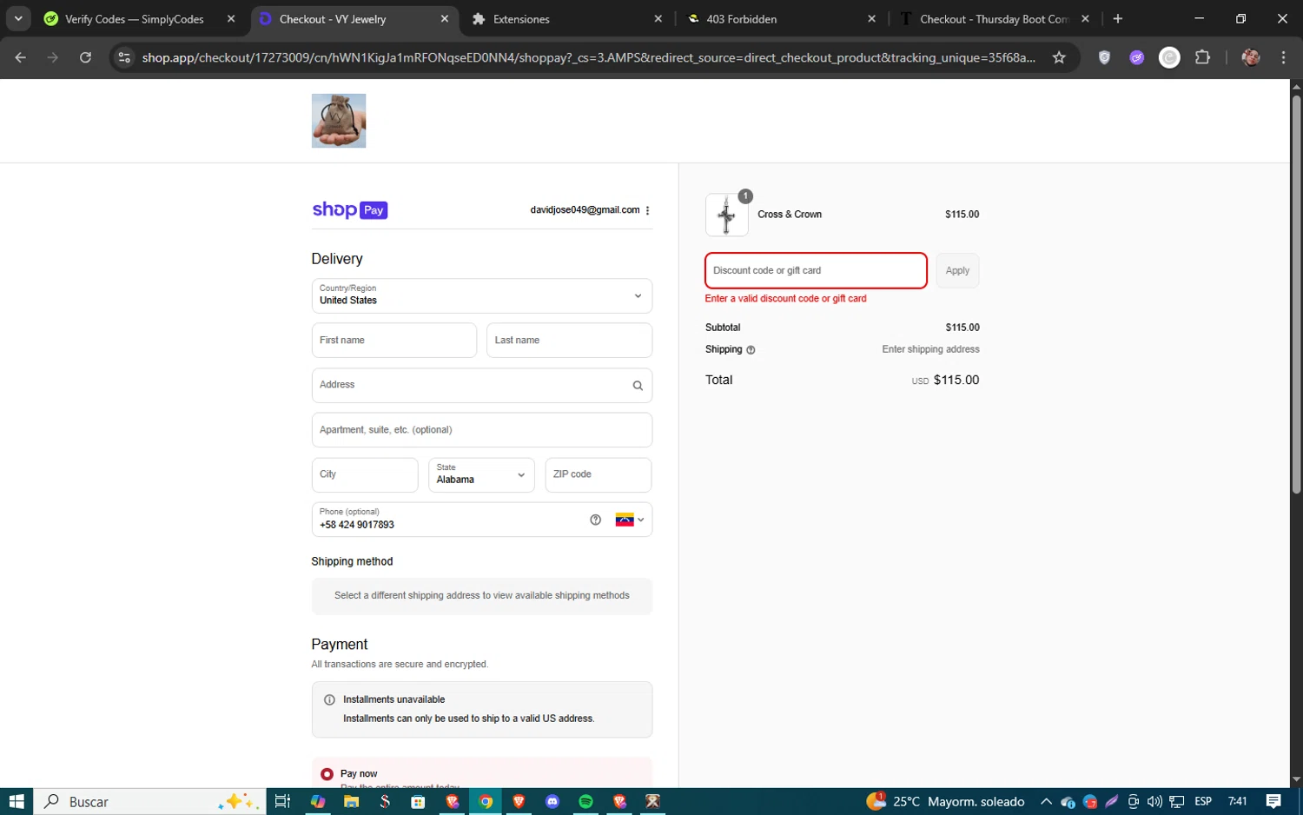The height and width of the screenshot is (815, 1303).
Task: Click the Windows Buscar search box
Action: tap(149, 801)
